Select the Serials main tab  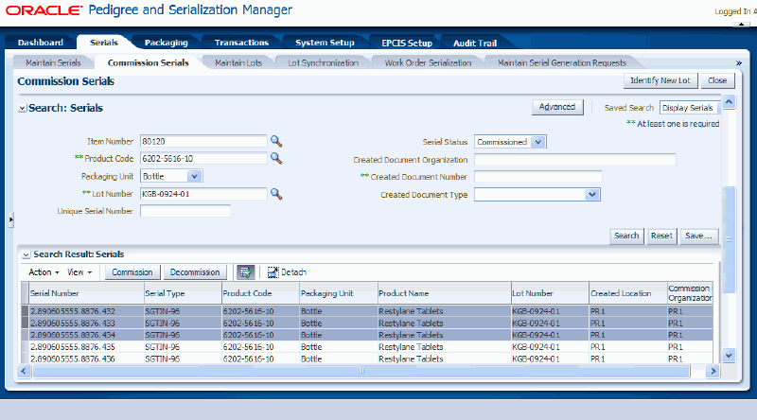click(x=104, y=43)
